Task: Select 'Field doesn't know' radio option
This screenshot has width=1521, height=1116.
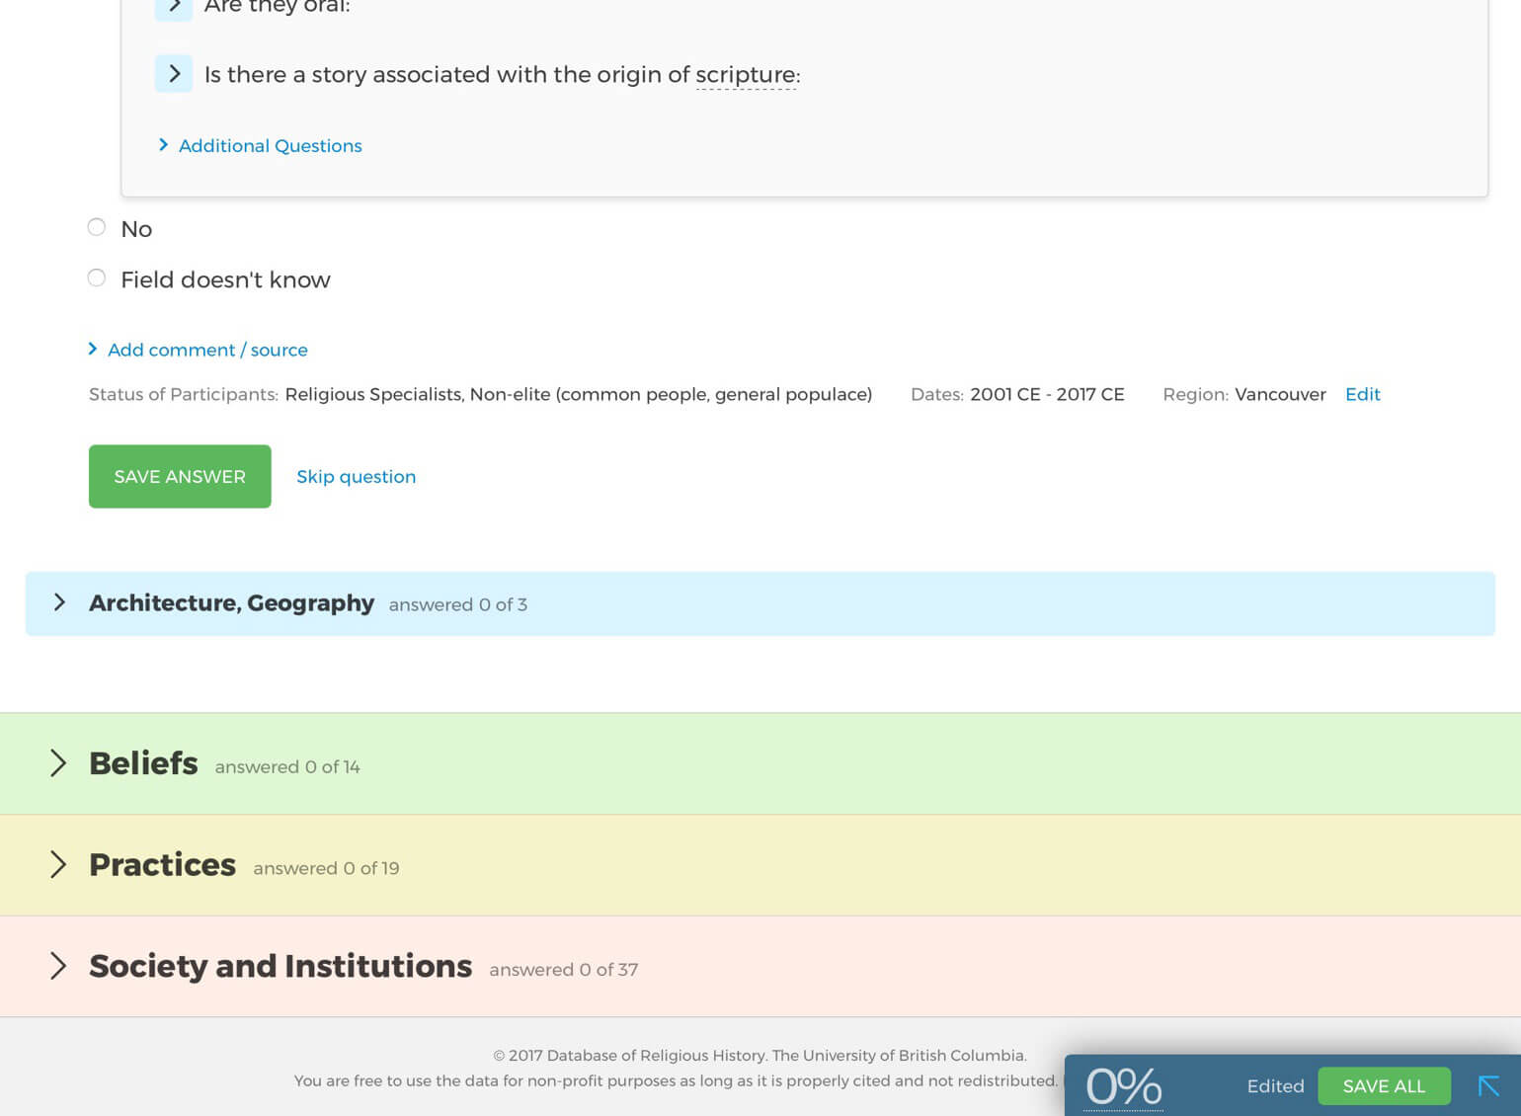Action: [x=97, y=279]
